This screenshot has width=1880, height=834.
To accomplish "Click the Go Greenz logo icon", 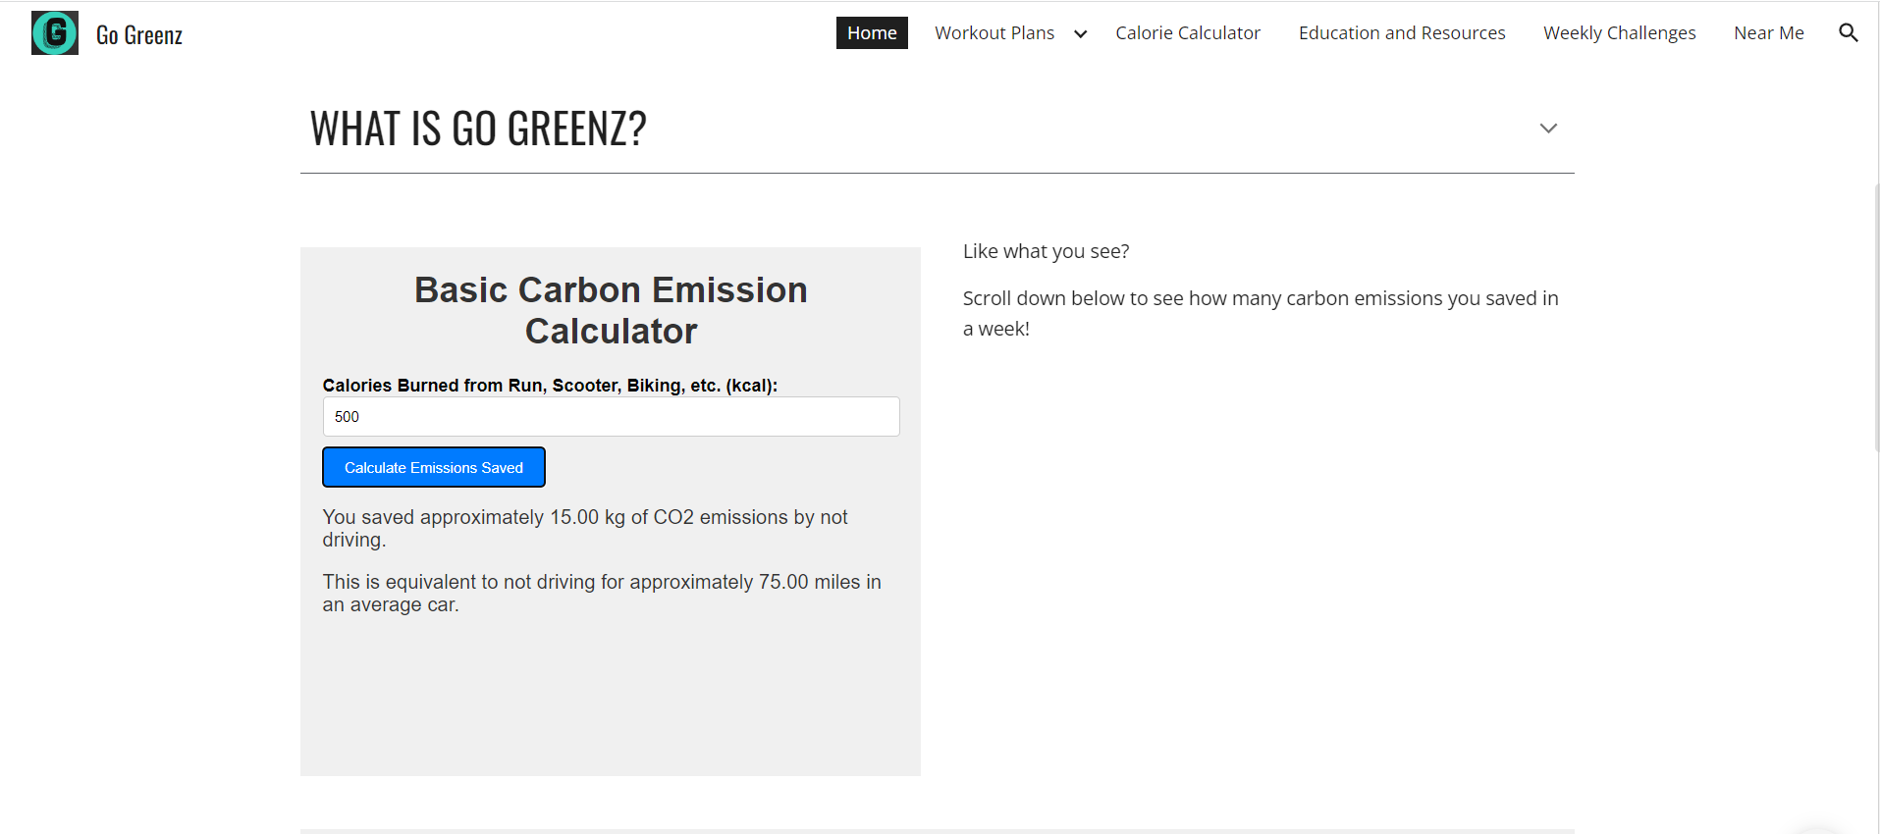I will pyautogui.click(x=55, y=33).
